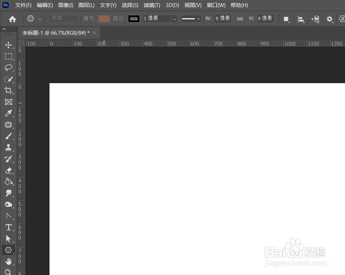345x275 pixels.
Task: Open path operations menu
Action: coord(286,19)
